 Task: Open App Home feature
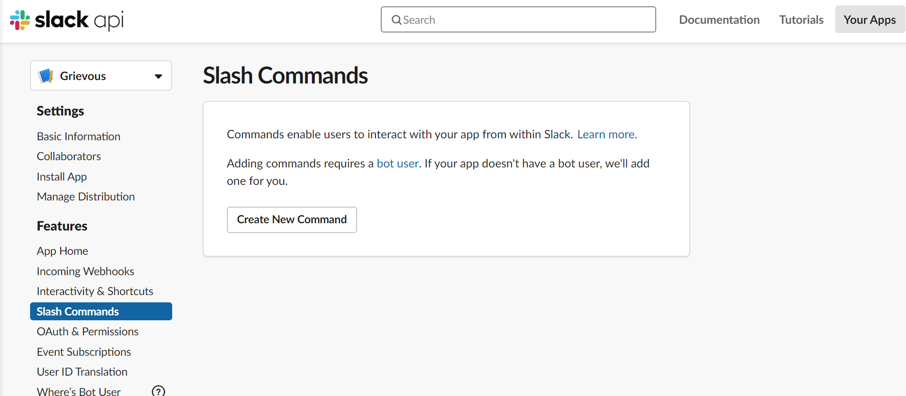63,251
